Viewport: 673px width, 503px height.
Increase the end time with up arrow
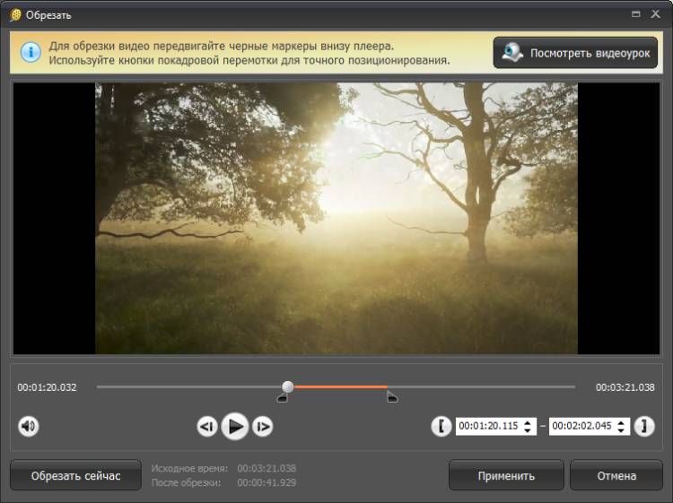click(x=621, y=422)
